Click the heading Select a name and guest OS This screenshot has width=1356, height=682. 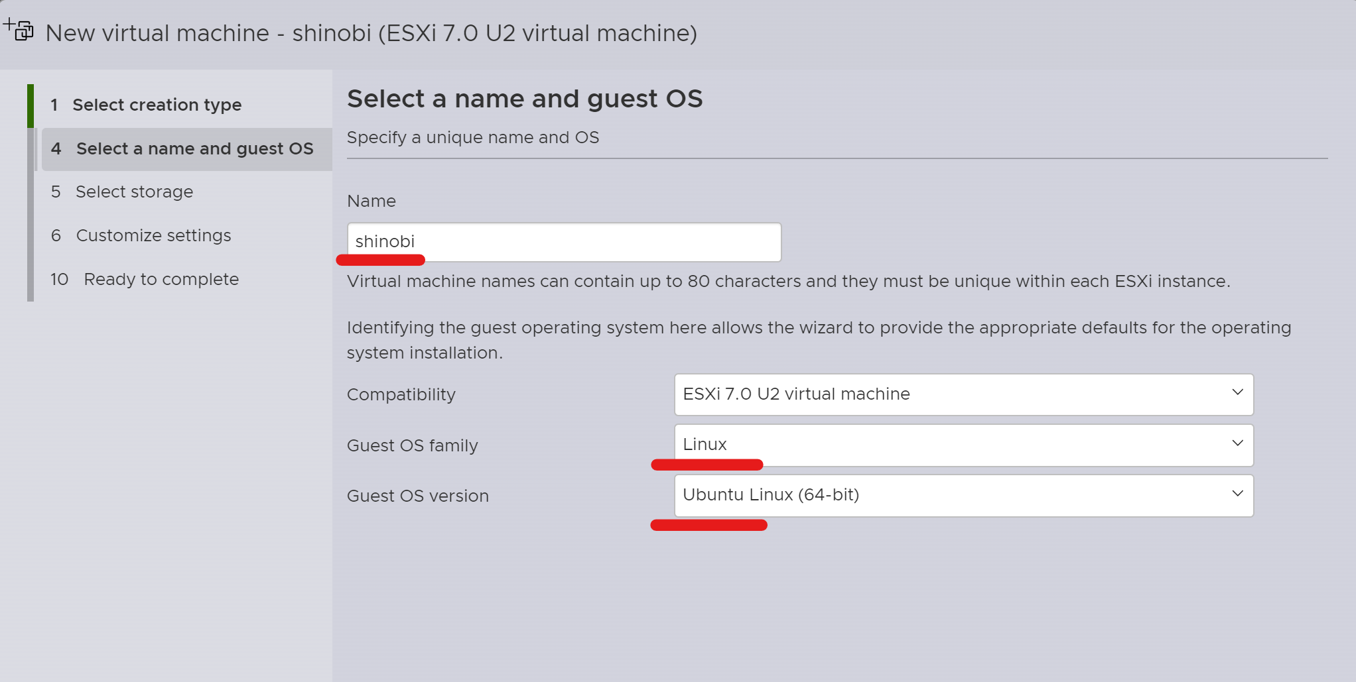[x=524, y=99]
